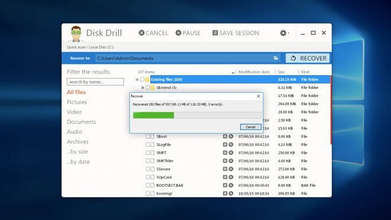Click the folder browse icon in Recover to bar
This screenshot has height=220, width=391.
click(x=275, y=58)
